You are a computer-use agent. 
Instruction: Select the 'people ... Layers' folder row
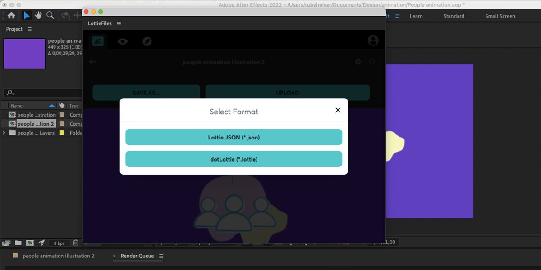coord(41,133)
